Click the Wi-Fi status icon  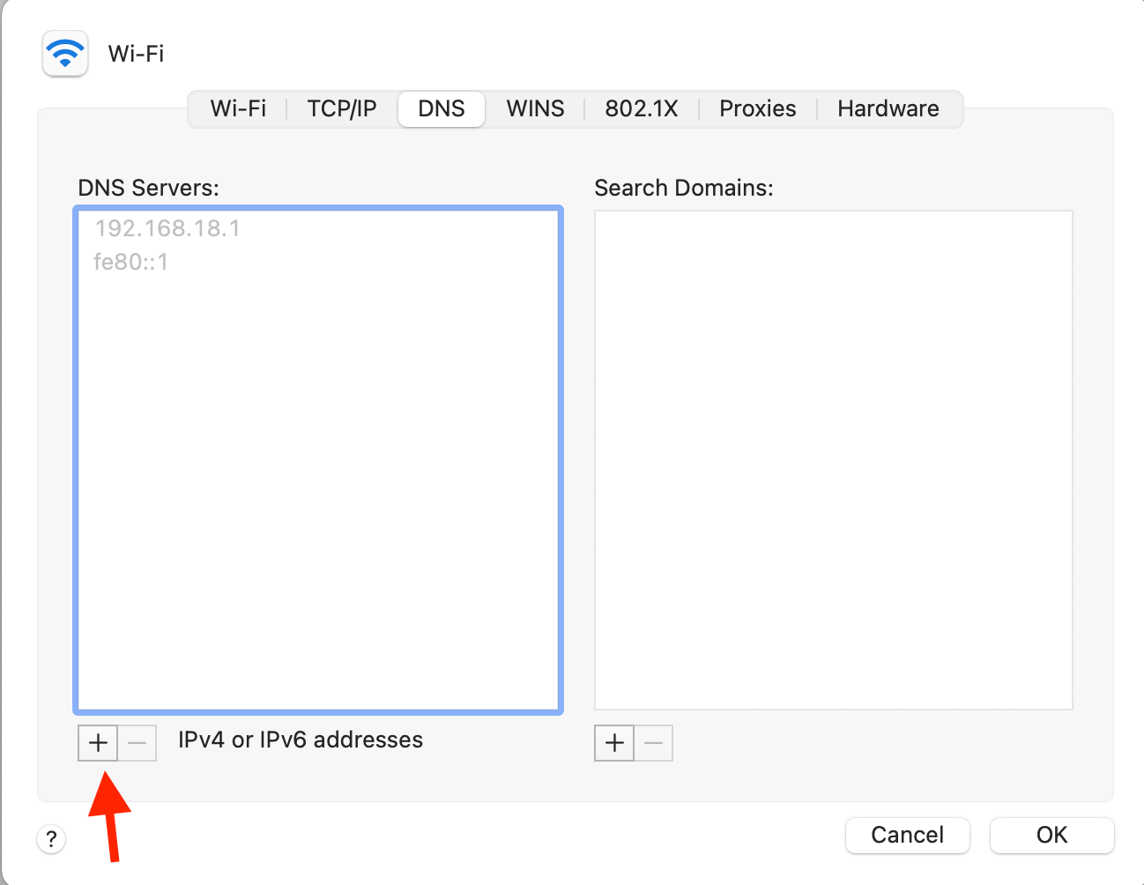pyautogui.click(x=64, y=53)
